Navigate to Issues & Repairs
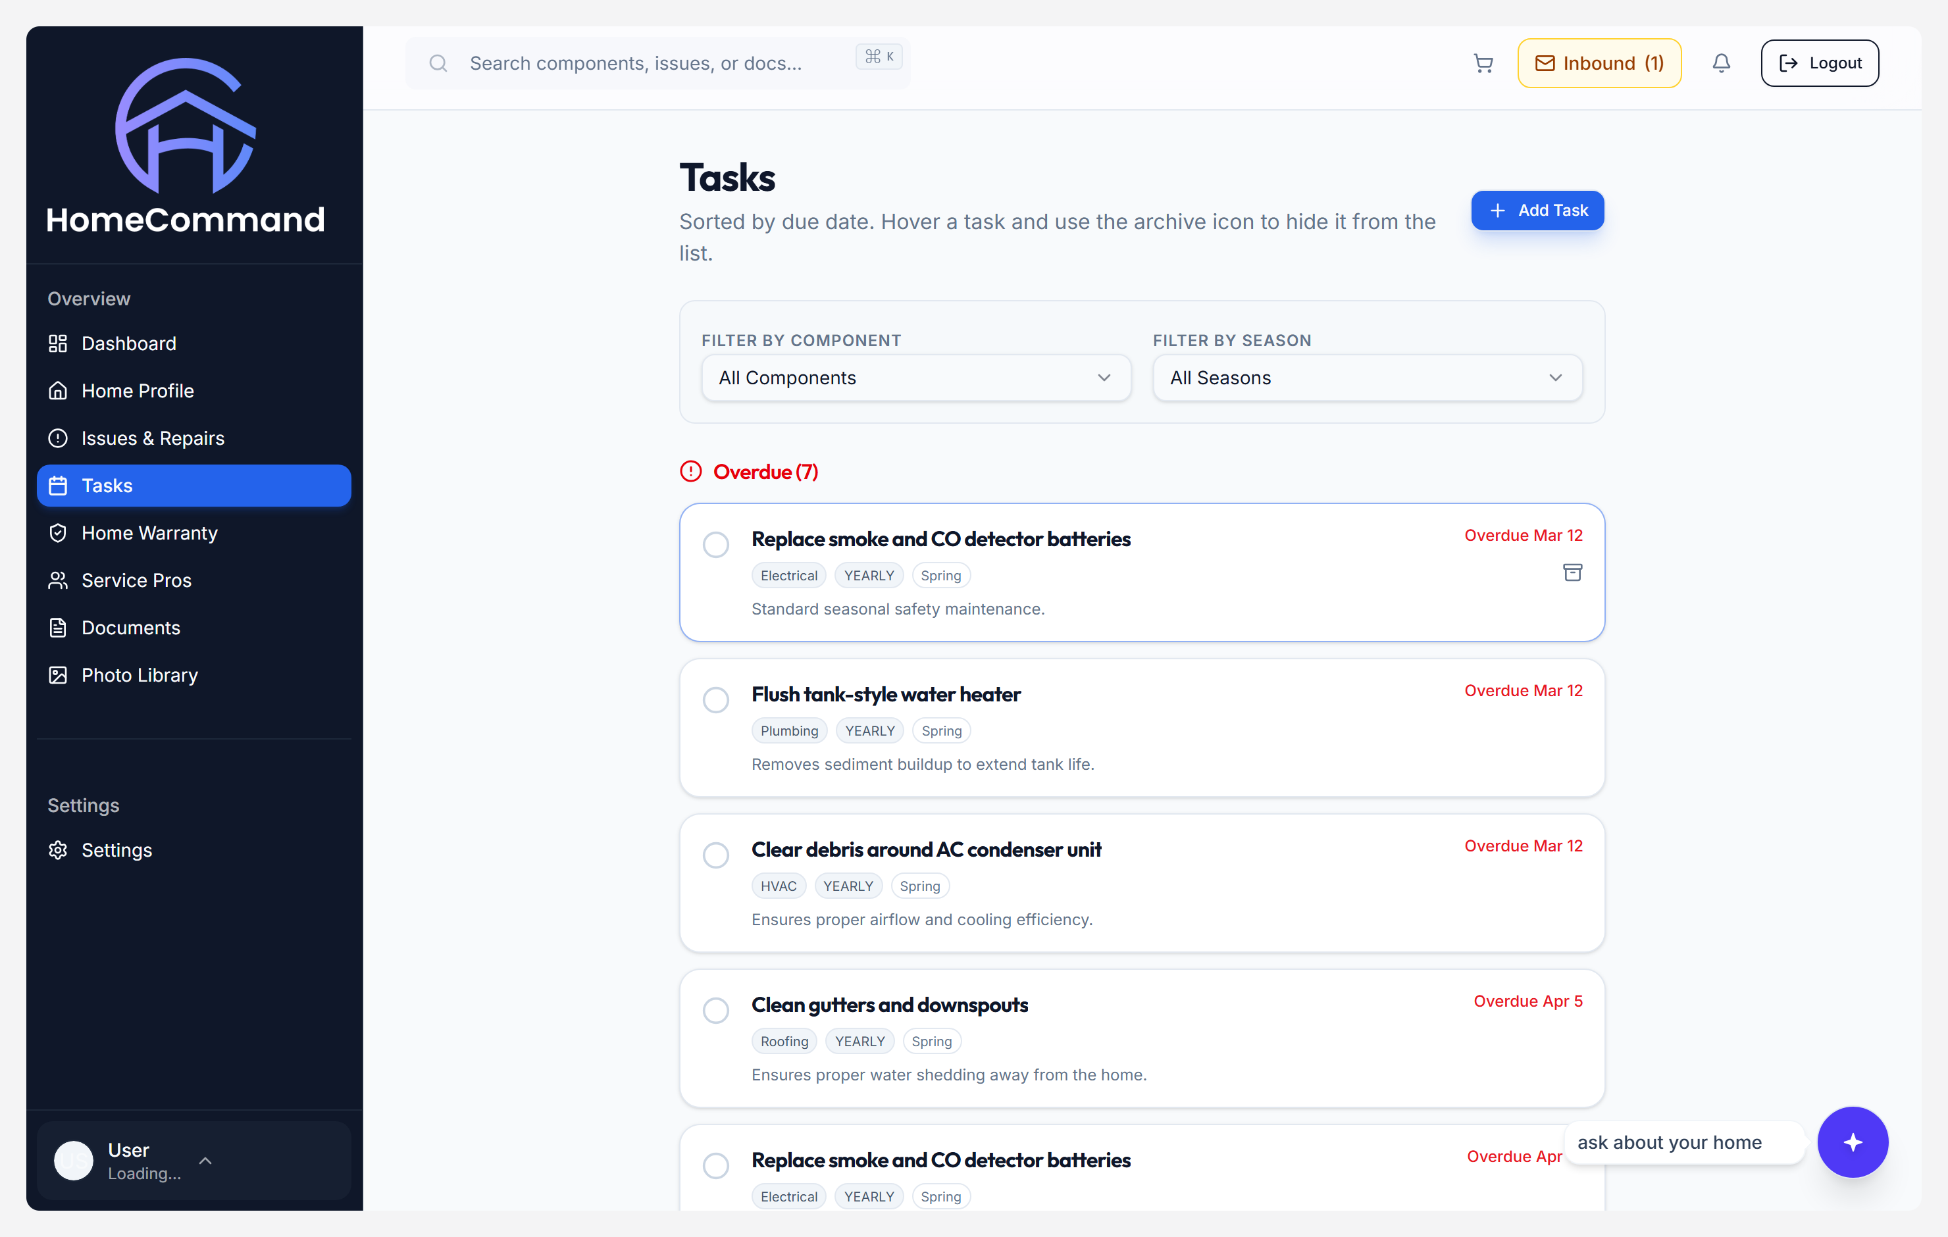 pos(194,438)
